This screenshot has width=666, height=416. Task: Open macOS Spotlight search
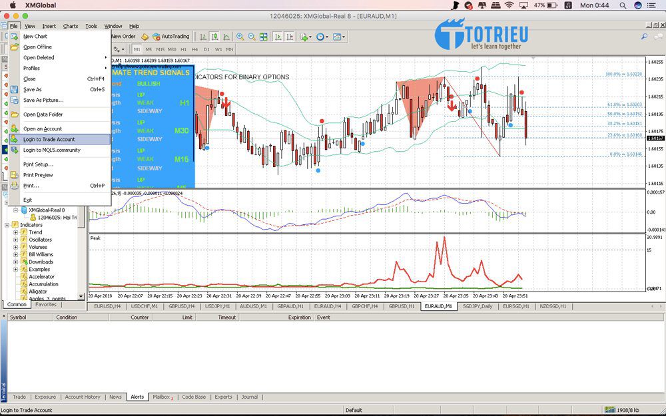point(623,5)
